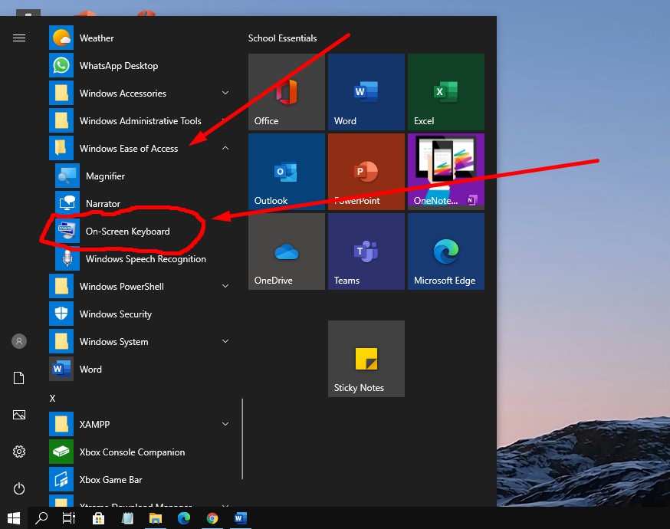Expand the Windows PowerShell folder
The height and width of the screenshot is (529, 670).
[225, 287]
